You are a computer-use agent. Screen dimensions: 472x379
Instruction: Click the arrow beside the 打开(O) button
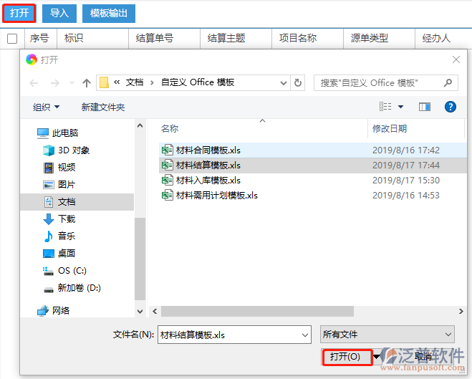point(377,357)
